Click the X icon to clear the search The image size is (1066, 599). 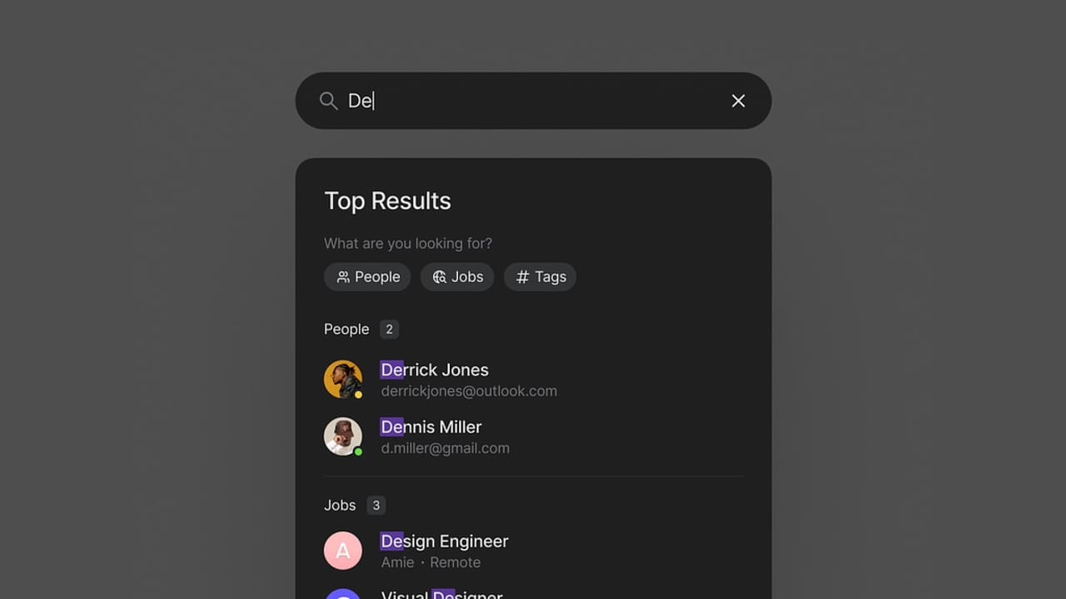click(738, 101)
